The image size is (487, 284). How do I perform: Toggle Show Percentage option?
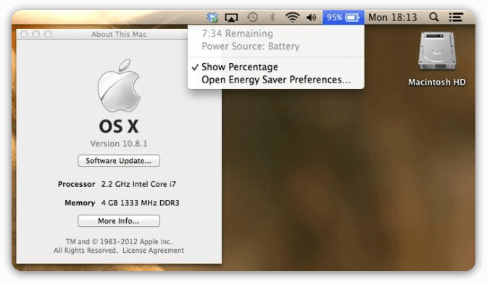(x=276, y=67)
